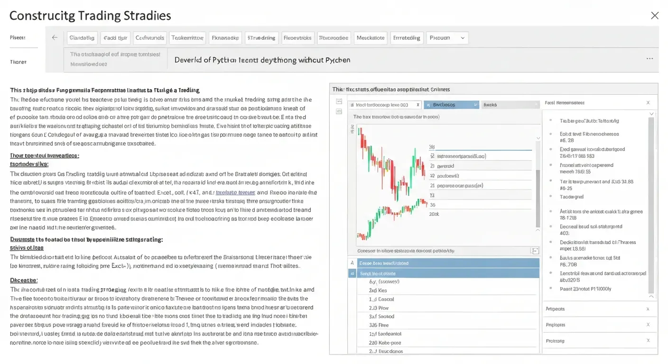Switch to the Meuckatiote tab
Viewport: 668px width, 364px height.
[x=371, y=38]
